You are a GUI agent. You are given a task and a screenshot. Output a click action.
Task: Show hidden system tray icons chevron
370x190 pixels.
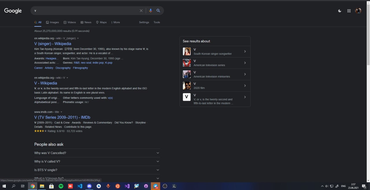(x=322, y=186)
